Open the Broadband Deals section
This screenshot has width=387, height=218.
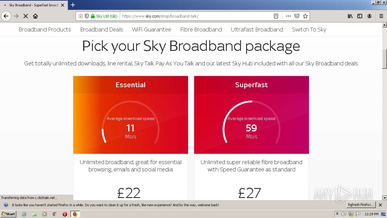click(x=102, y=29)
